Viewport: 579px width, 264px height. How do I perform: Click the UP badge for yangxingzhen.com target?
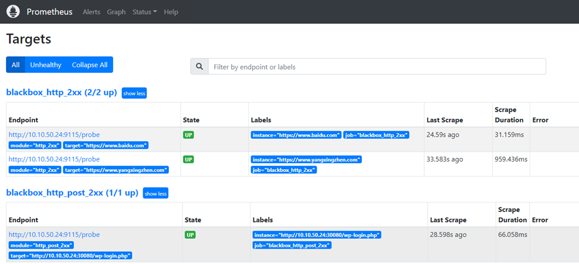(x=188, y=160)
